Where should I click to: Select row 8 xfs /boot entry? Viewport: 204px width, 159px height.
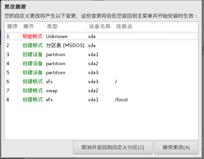(x=101, y=100)
